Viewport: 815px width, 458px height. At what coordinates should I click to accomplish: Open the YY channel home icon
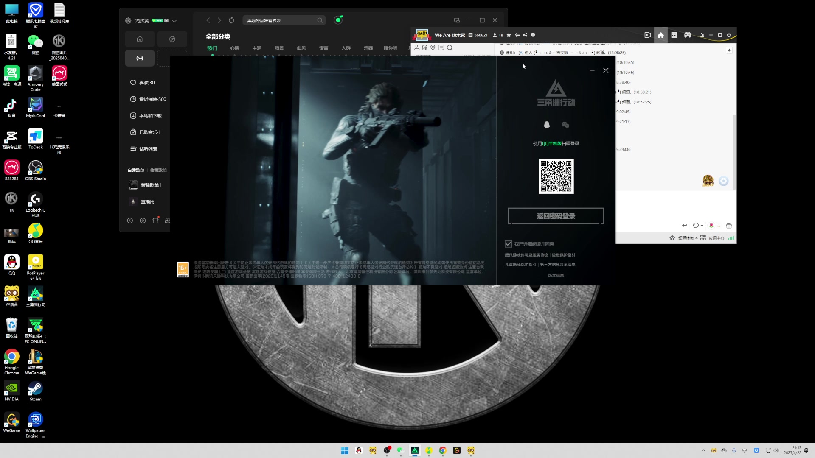point(661,35)
